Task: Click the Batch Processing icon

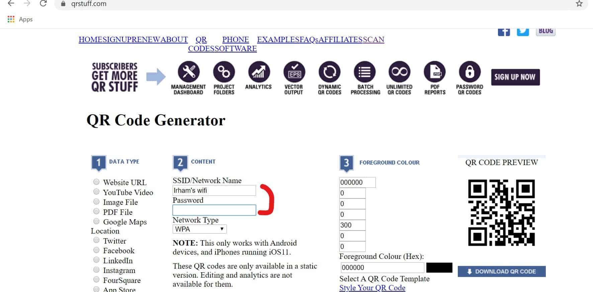Action: coord(364,72)
